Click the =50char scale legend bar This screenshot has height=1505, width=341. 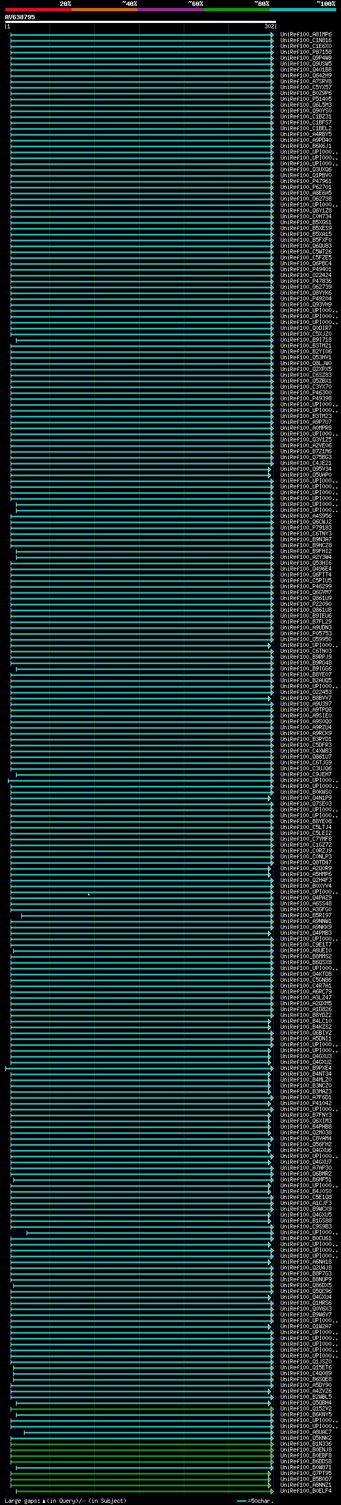coord(241,1501)
